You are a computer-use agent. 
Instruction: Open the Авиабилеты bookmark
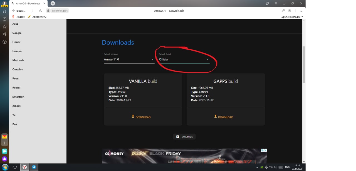coord(37,17)
